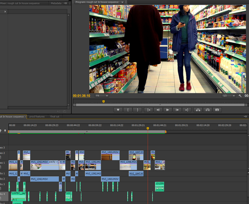Select MVI_1847 clip on Video 2
Screen dimensions: 249x204
(x=136, y=155)
